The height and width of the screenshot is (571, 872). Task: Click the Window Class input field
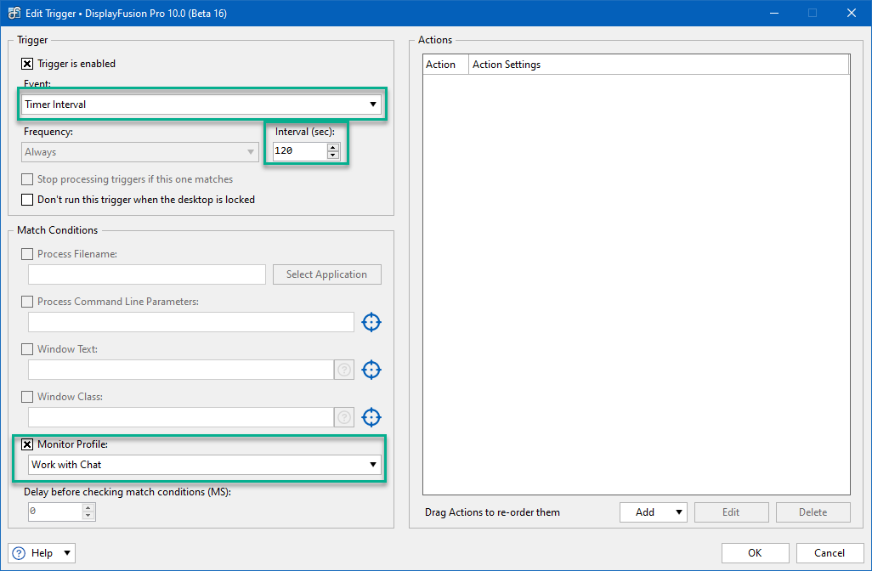tap(181, 417)
